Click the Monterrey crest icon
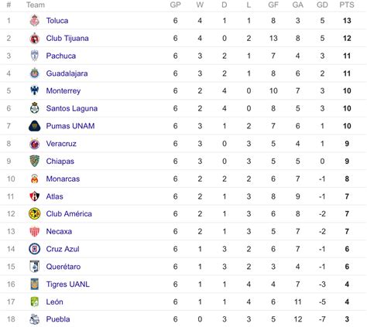Screen dimensions: 367x327 pyautogui.click(x=35, y=90)
